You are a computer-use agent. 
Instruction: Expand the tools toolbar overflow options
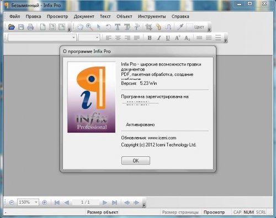209,29
